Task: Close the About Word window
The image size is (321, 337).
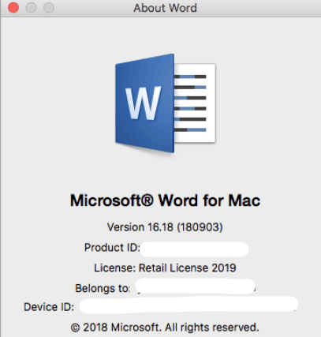Action: (13, 8)
